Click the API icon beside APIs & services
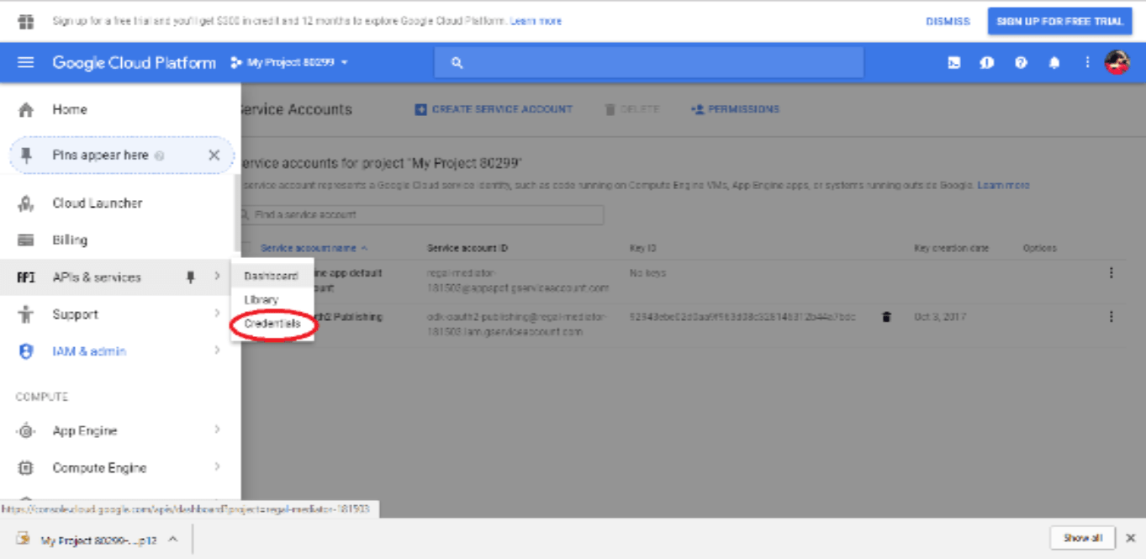1146x559 pixels. [26, 277]
